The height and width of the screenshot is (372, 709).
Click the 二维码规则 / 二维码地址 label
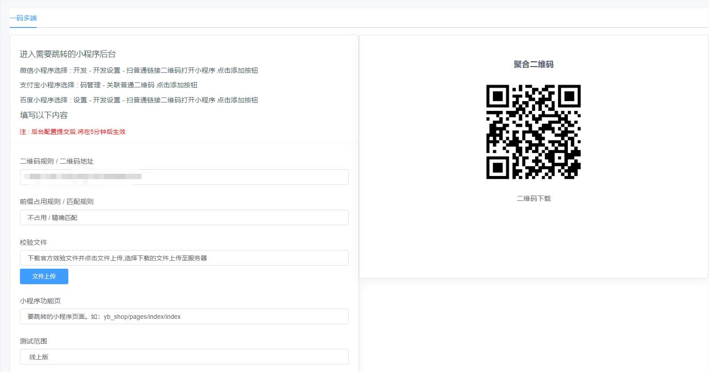[57, 161]
